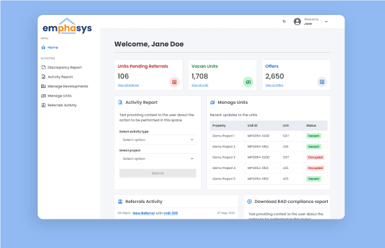
Task: Follow the View all units link
Action: pos(200,85)
